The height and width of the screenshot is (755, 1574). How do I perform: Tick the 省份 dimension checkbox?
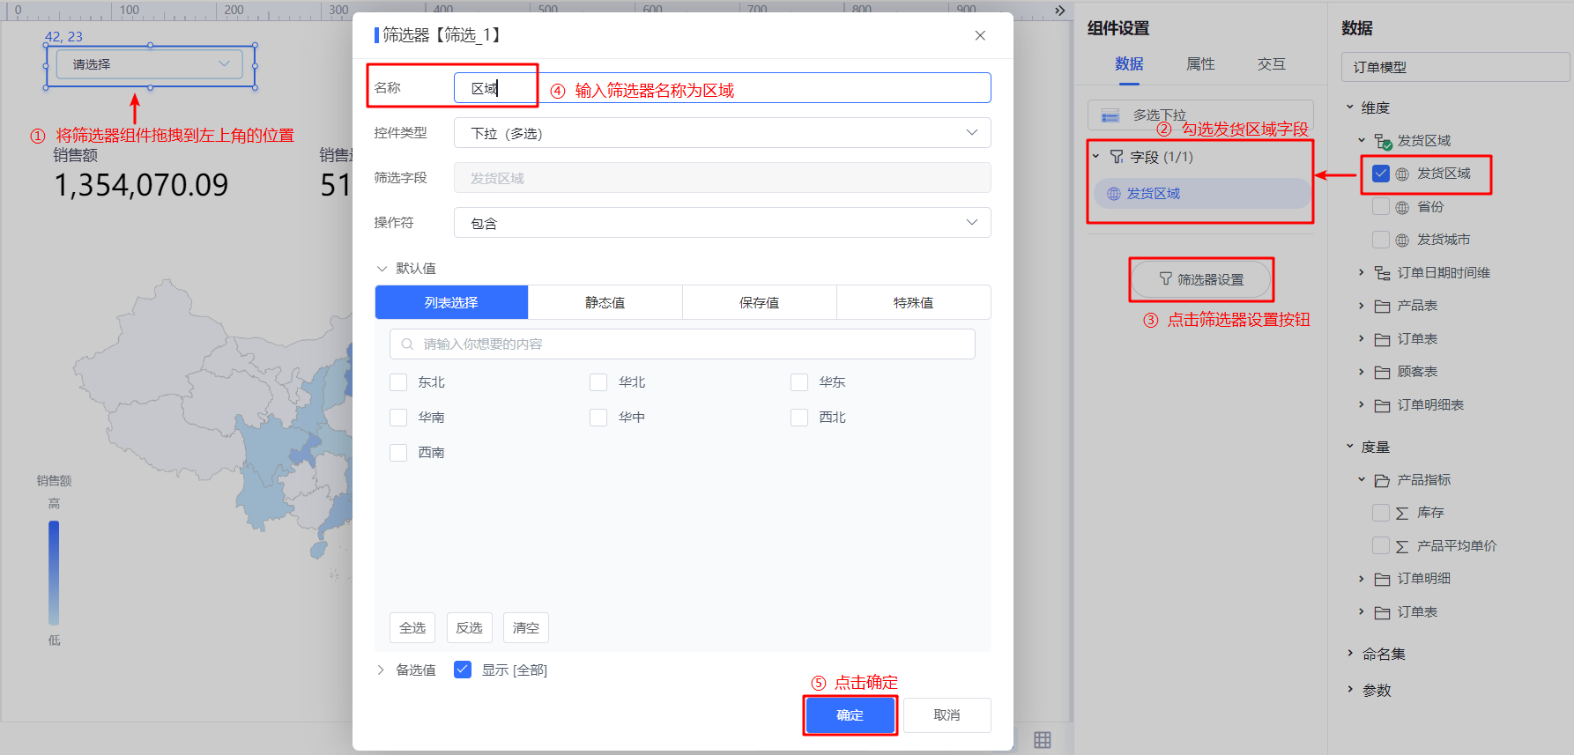click(x=1381, y=207)
